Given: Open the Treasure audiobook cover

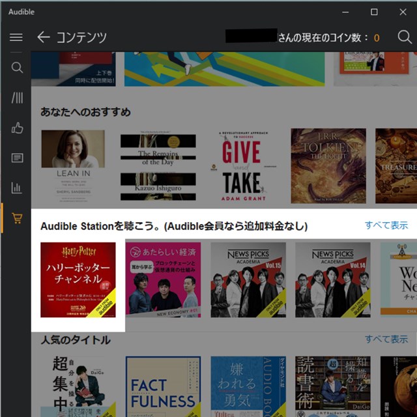Looking at the screenshot, I should pos(396,166).
